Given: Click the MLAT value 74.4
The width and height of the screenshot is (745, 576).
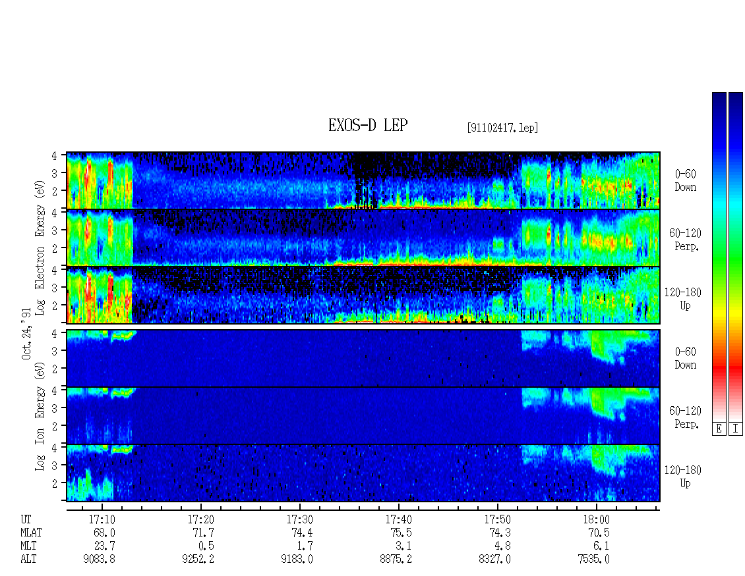Looking at the screenshot, I should click(302, 533).
